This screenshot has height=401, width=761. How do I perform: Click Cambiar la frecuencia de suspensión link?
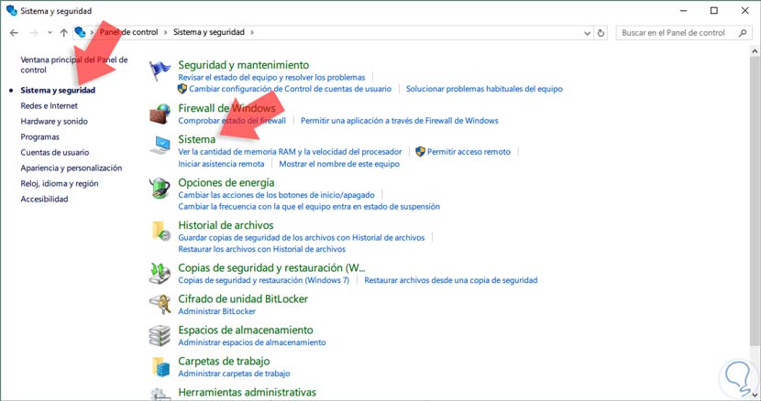coord(309,207)
